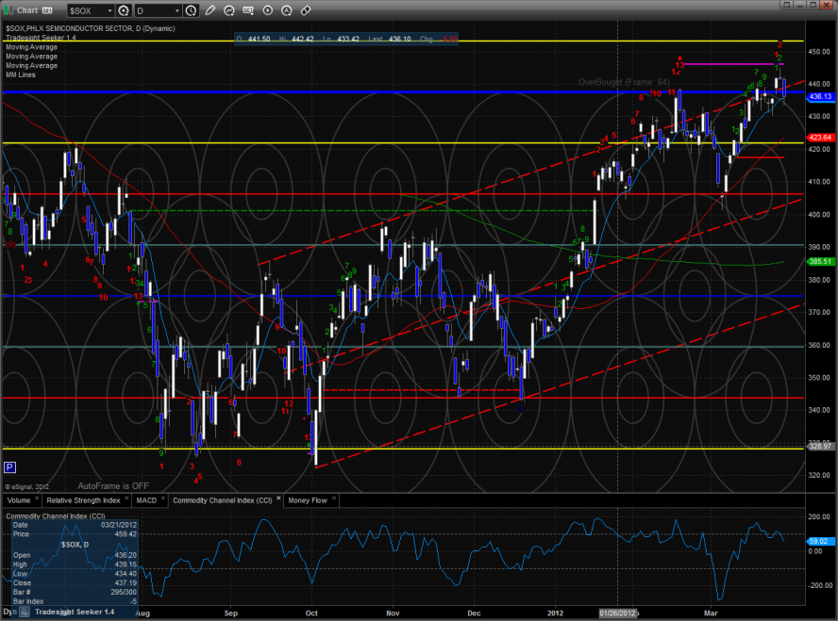
Task: Click the symbol settings gear icon
Action: point(124,10)
